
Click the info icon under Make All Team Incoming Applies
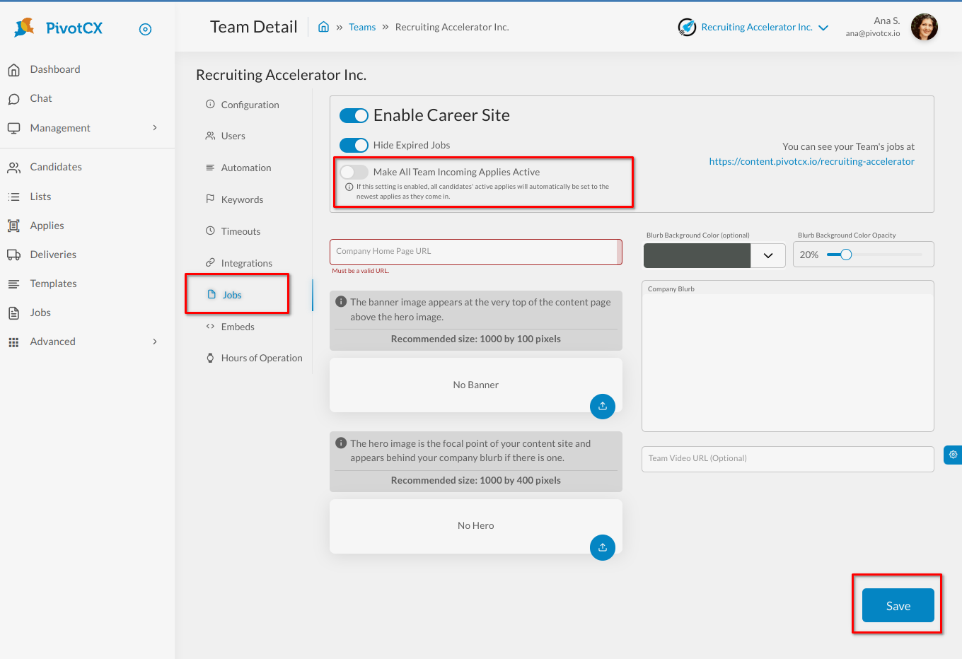tap(349, 187)
